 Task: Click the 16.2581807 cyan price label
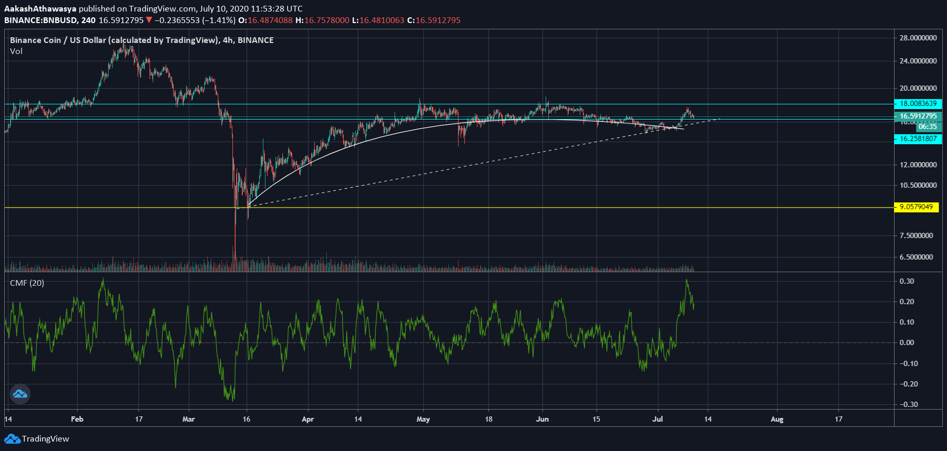point(918,139)
